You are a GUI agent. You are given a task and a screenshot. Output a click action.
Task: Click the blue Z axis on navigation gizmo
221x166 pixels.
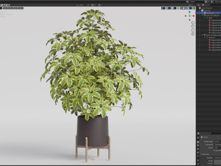(190, 12)
